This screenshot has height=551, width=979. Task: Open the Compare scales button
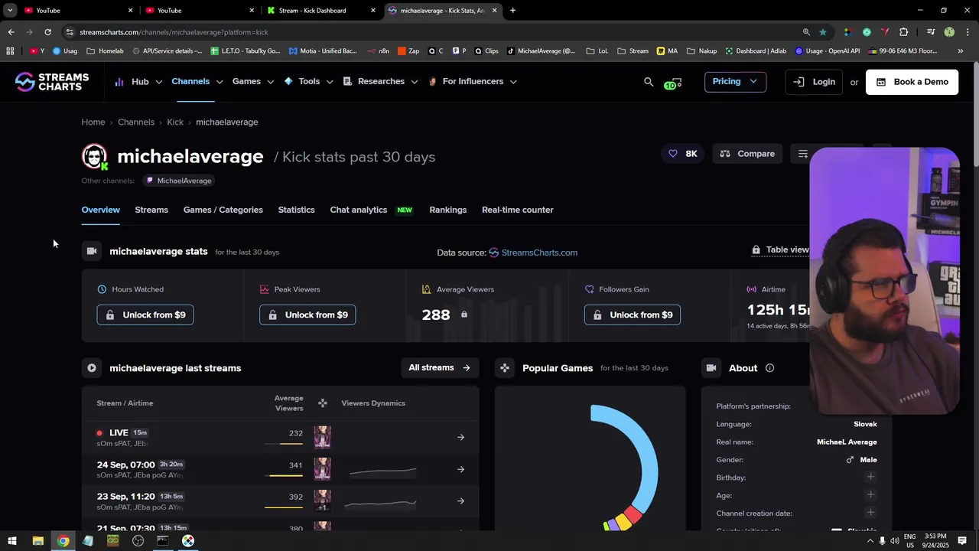coord(747,154)
